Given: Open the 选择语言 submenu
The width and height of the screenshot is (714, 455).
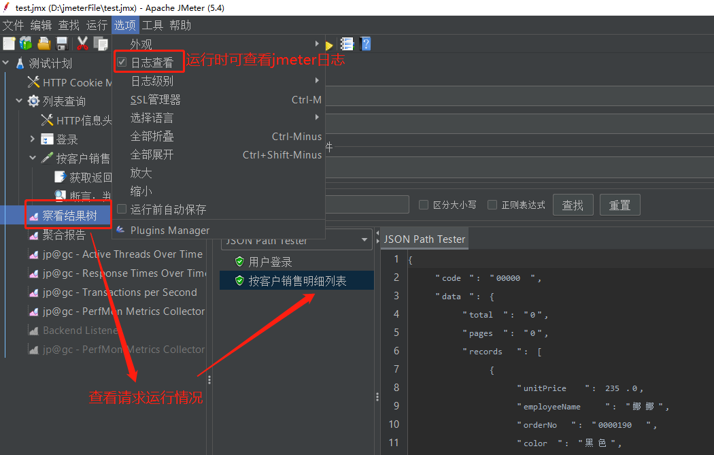Looking at the screenshot, I should coord(218,118).
